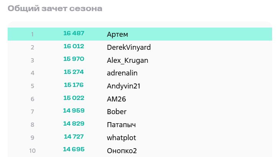Select the highlighted first-place rank number 1
This screenshot has width=279, height=157.
33,34
